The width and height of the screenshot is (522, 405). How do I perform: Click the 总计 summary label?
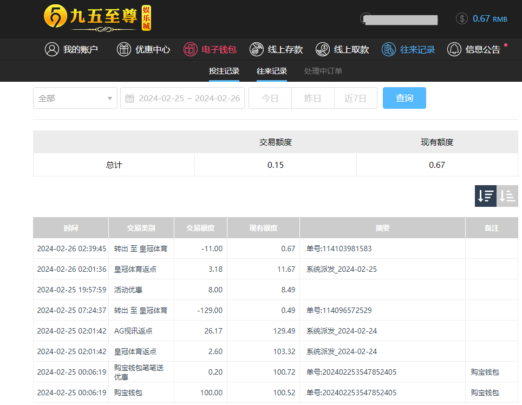click(x=114, y=165)
